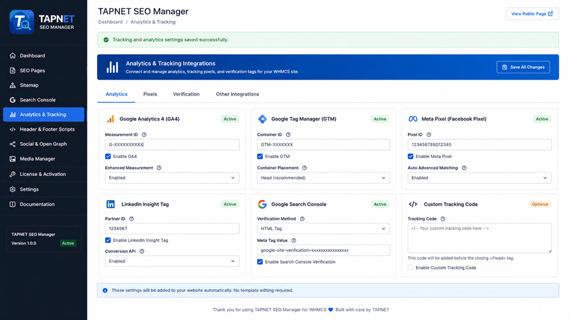Open the Enhanced Measurement dropdown
Image resolution: width=569 pixels, height=320 pixels.
pyautogui.click(x=172, y=178)
